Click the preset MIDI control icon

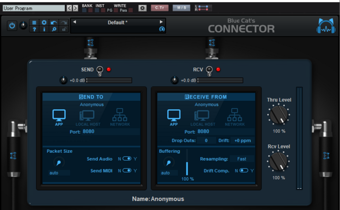coord(161,29)
